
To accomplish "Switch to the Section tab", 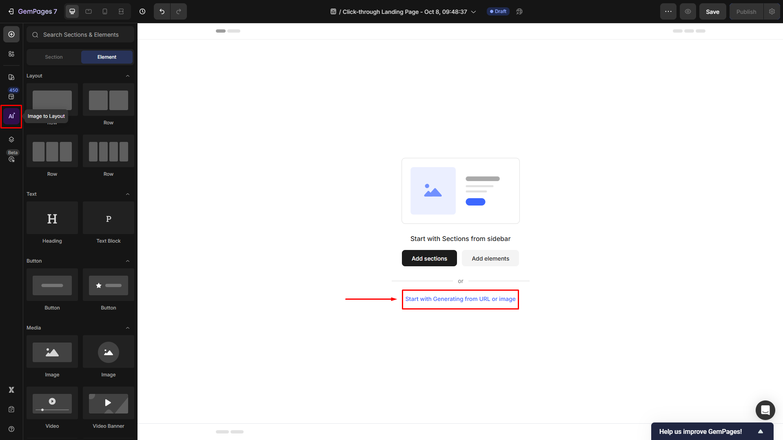I will coord(54,57).
